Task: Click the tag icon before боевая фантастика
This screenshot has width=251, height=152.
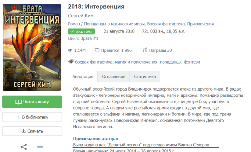Action: [71, 62]
